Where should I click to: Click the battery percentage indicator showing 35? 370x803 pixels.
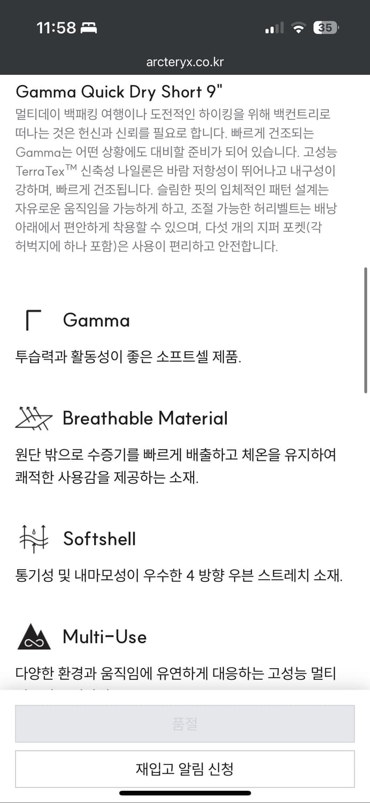[325, 27]
